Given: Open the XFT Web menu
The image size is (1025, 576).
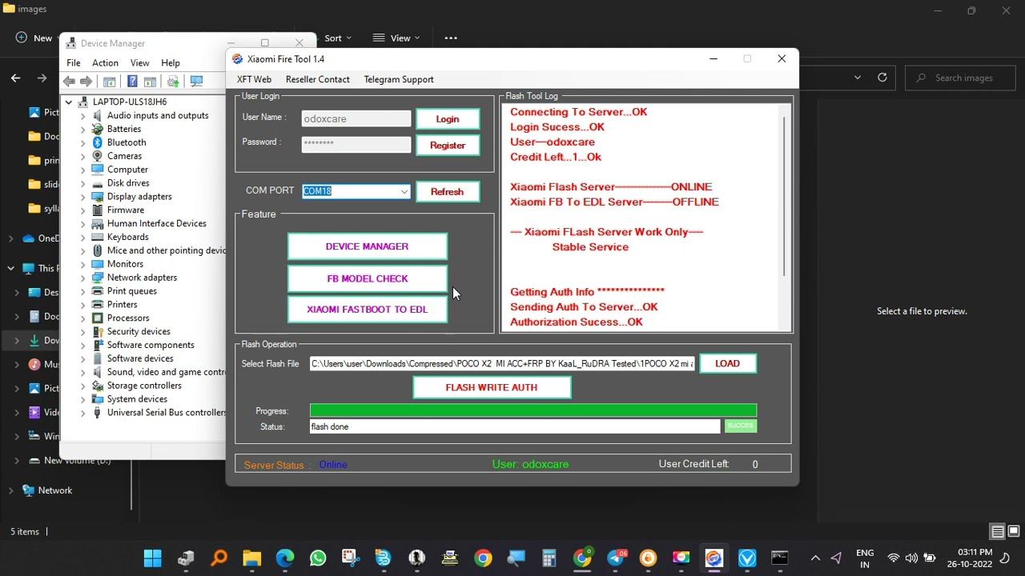Looking at the screenshot, I should 254,79.
